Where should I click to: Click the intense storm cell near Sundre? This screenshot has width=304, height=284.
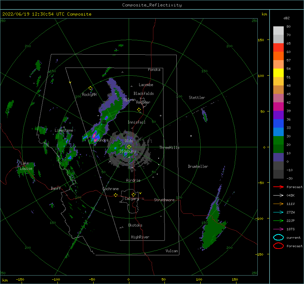pyautogui.click(x=95, y=136)
